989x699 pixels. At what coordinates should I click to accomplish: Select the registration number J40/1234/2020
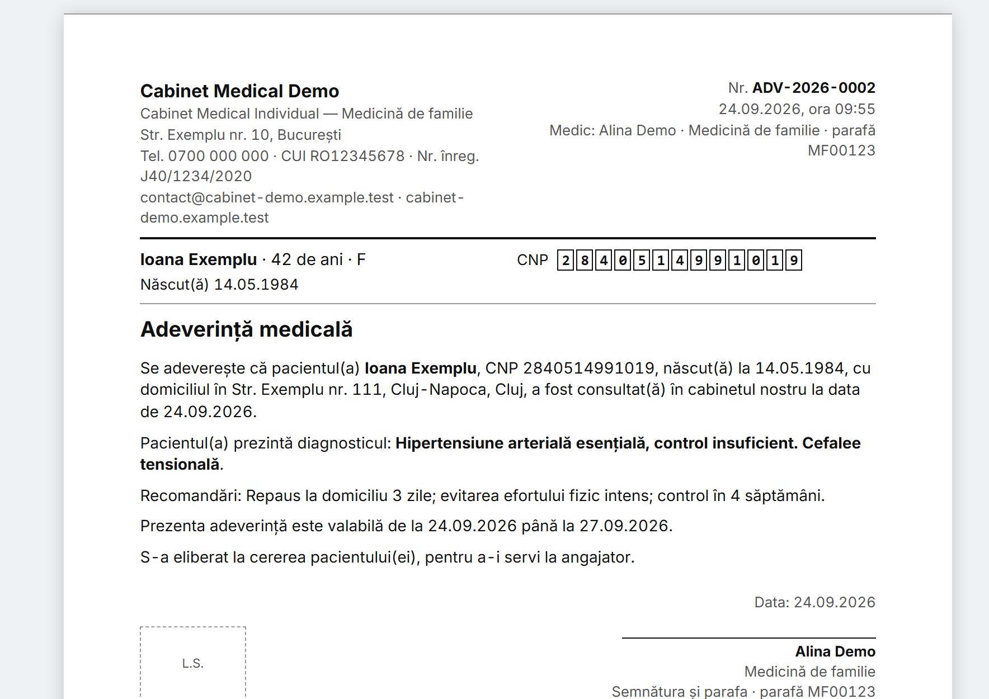(x=196, y=176)
